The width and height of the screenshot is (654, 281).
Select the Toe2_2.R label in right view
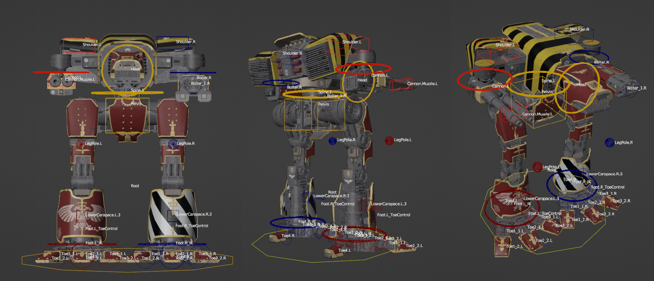605,214
